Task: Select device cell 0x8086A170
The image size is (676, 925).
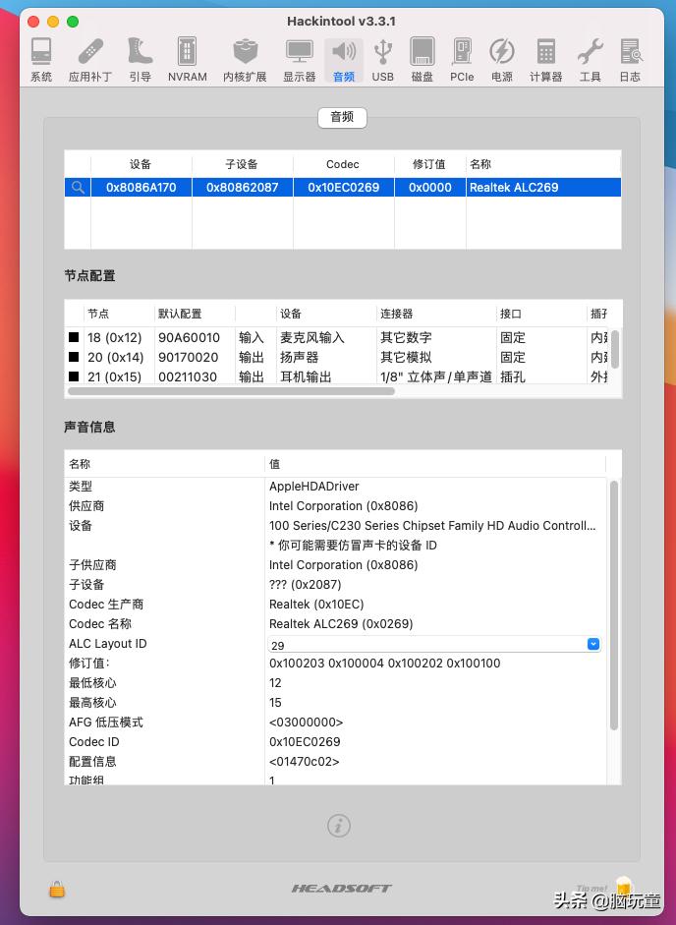Action: click(x=141, y=188)
